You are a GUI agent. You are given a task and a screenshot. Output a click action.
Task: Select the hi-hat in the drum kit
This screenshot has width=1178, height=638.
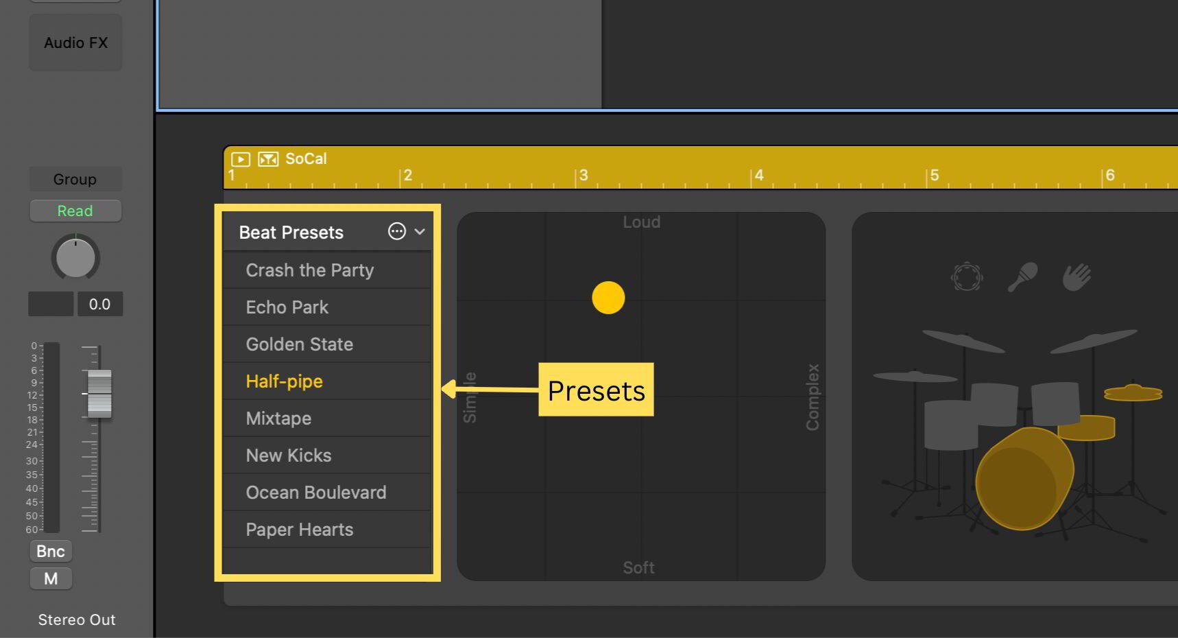(x=1131, y=392)
